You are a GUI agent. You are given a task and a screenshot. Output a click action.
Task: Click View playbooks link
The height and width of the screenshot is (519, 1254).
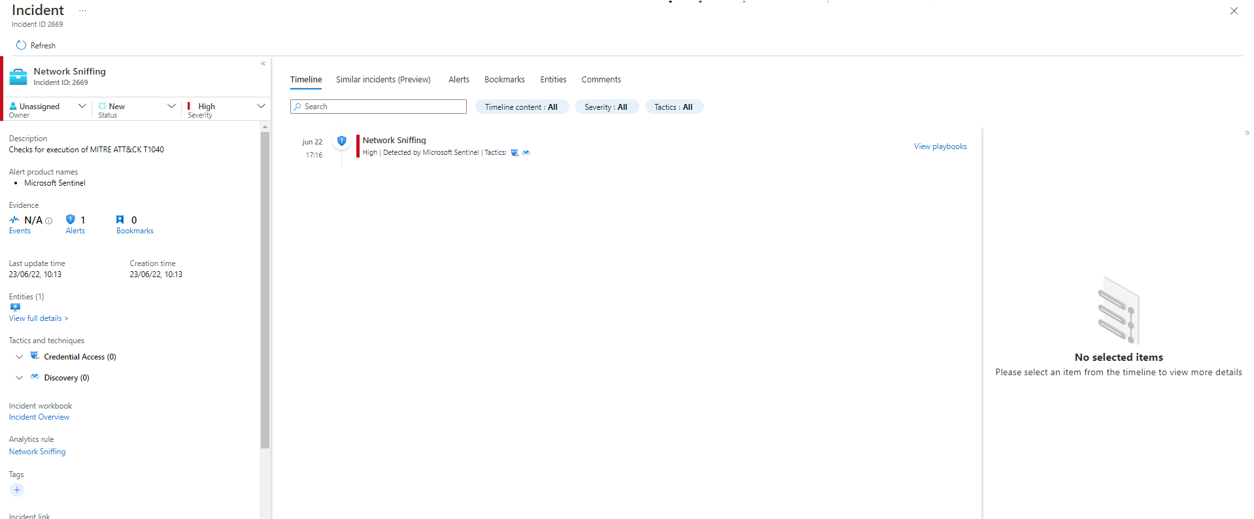point(940,146)
